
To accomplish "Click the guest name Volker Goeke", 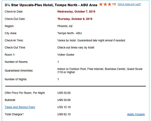I will (x=66, y=55).
